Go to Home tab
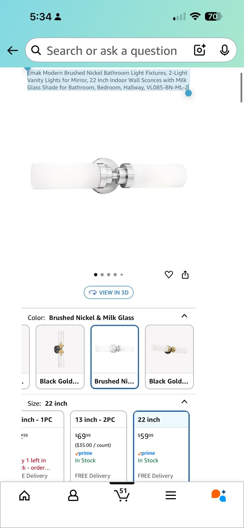Screen dimensions: 244x528 (x=25, y=496)
